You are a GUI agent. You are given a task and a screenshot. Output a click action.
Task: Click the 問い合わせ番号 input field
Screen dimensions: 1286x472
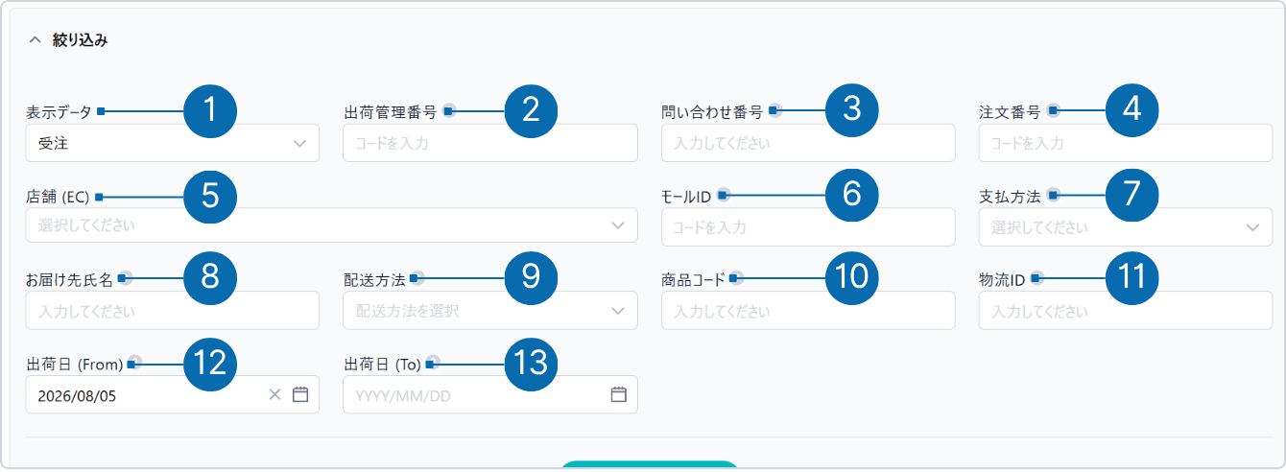808,143
